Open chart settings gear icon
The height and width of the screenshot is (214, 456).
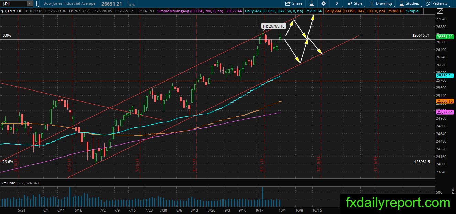(324, 3)
